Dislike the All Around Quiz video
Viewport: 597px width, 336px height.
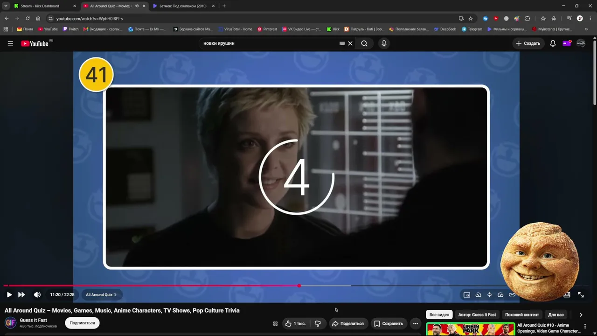[318, 323]
